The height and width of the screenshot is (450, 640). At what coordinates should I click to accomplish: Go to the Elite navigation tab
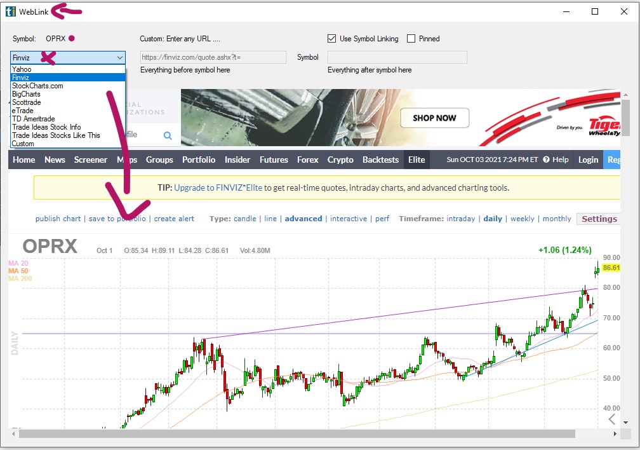coord(417,160)
